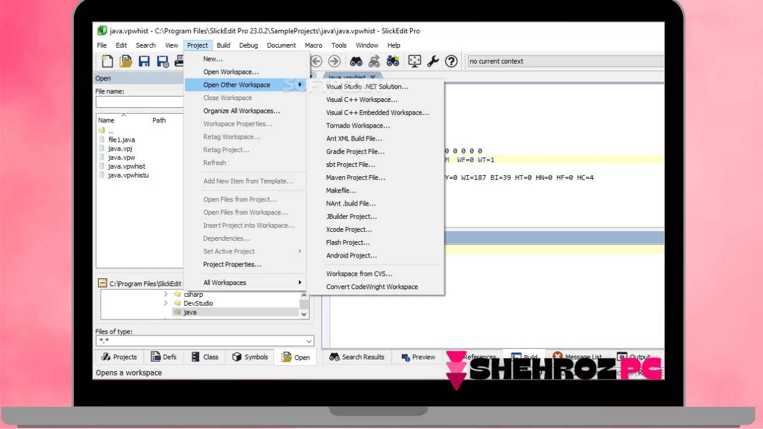
Task: Open the Build menu
Action: pos(224,45)
